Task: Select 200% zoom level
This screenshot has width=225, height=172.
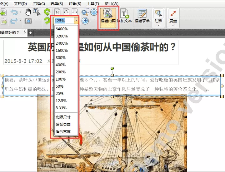Action: (66, 72)
